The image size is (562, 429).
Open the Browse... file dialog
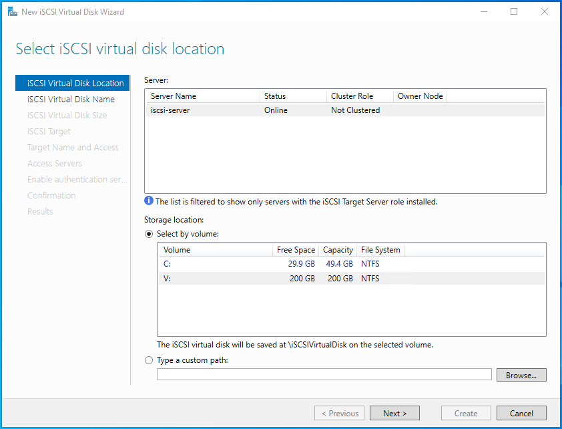tap(521, 375)
